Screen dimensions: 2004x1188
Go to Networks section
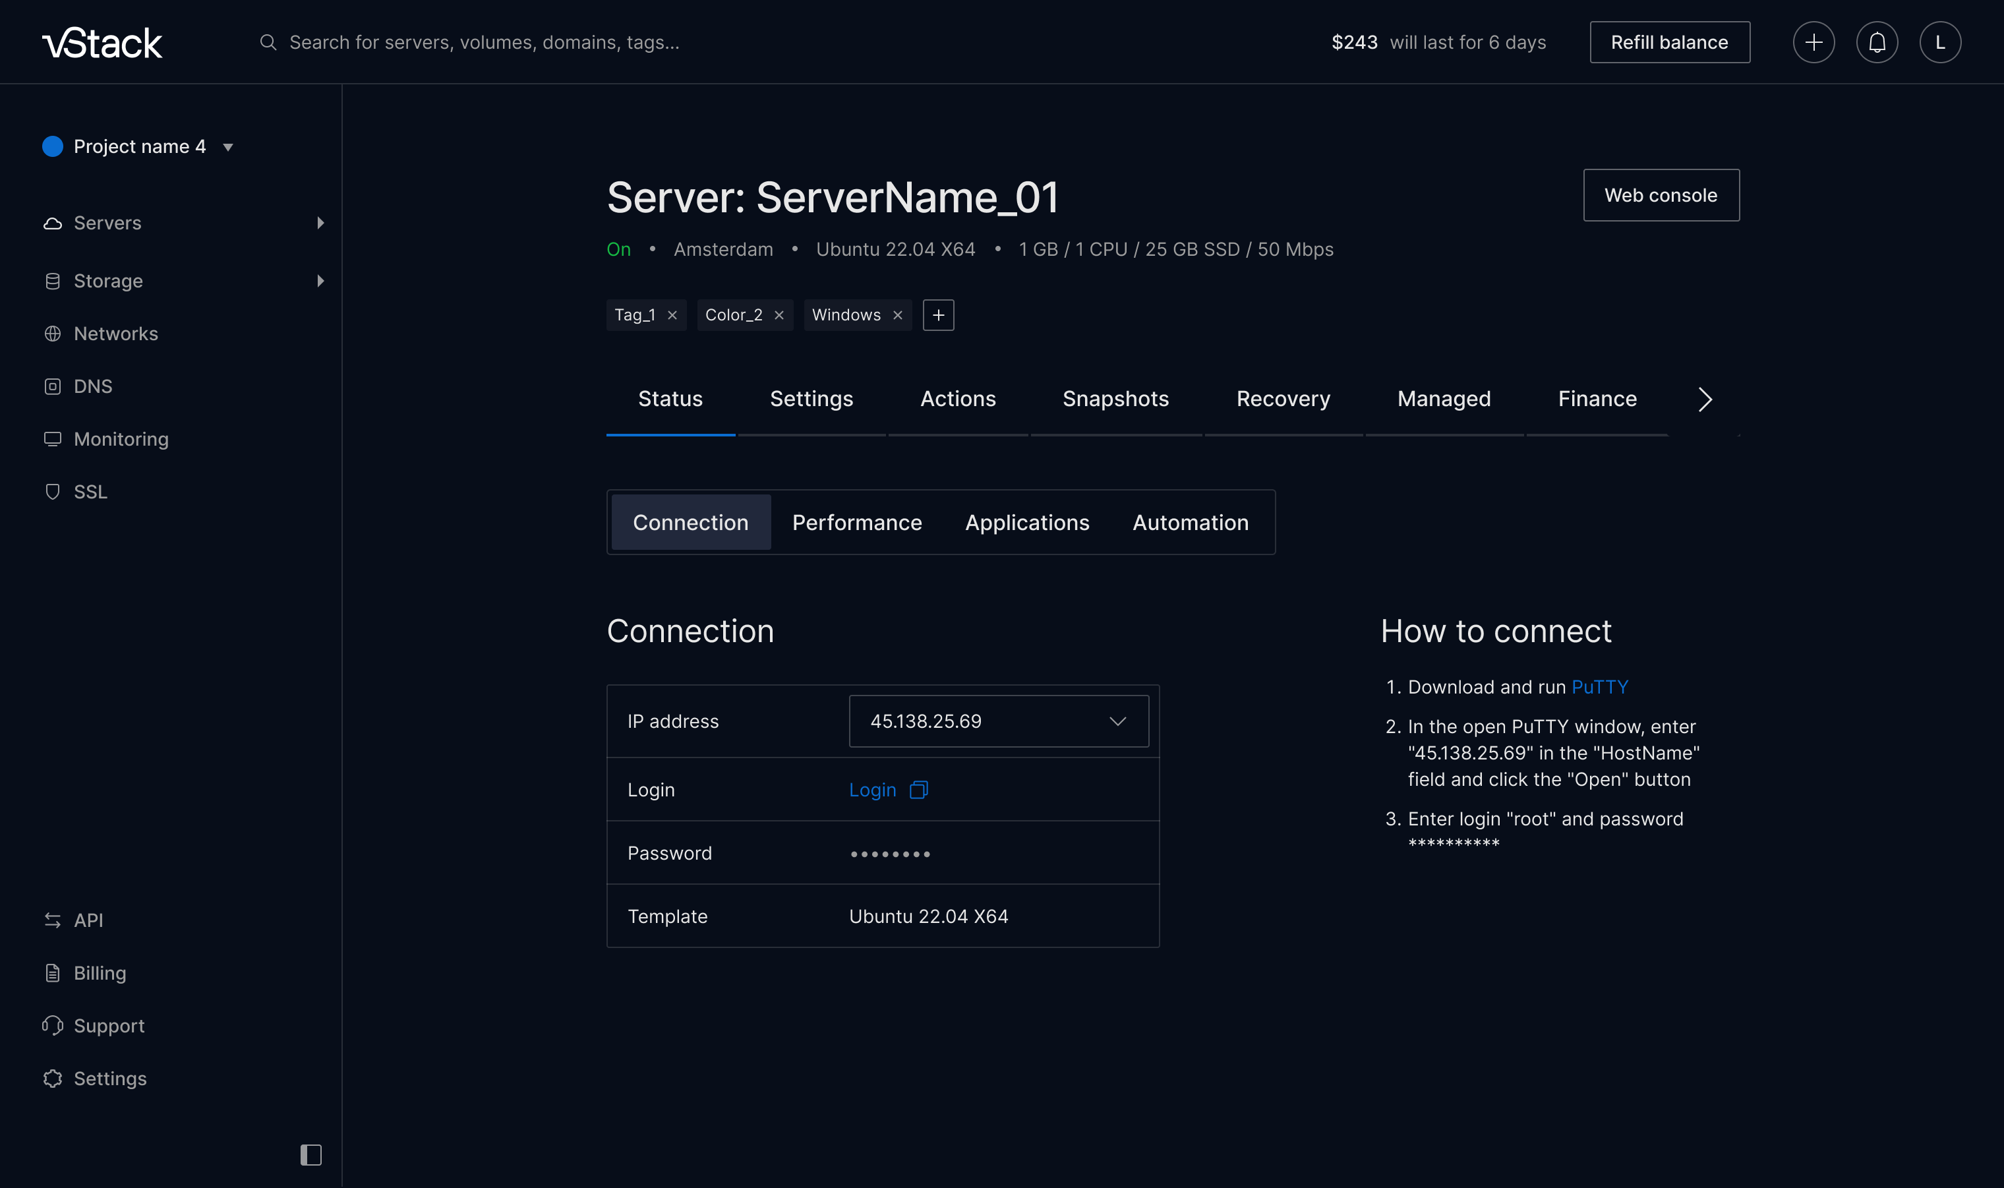(116, 334)
